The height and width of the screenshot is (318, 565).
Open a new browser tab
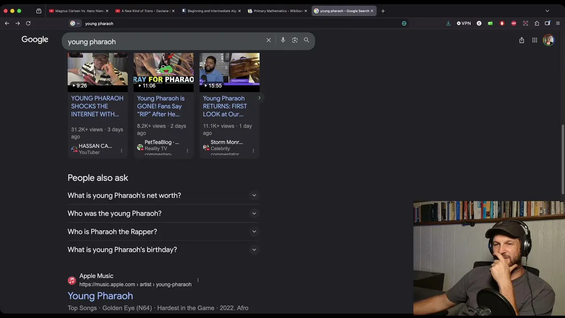tap(383, 11)
